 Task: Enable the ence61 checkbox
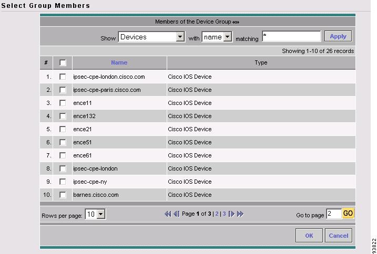(x=63, y=155)
